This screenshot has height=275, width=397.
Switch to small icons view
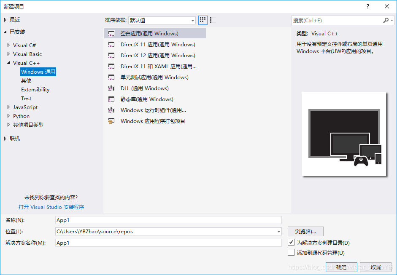(x=203, y=20)
